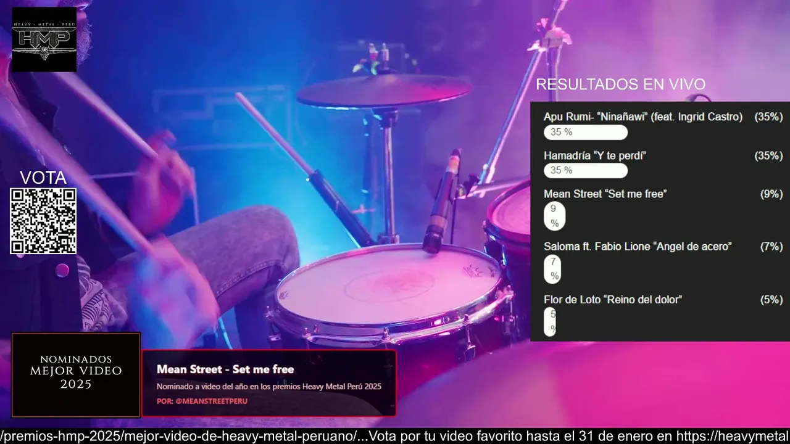Screen dimensions: 790x444
Task: Click the Heavy Metal Peru HMP logo
Action: pyautogui.click(x=44, y=39)
